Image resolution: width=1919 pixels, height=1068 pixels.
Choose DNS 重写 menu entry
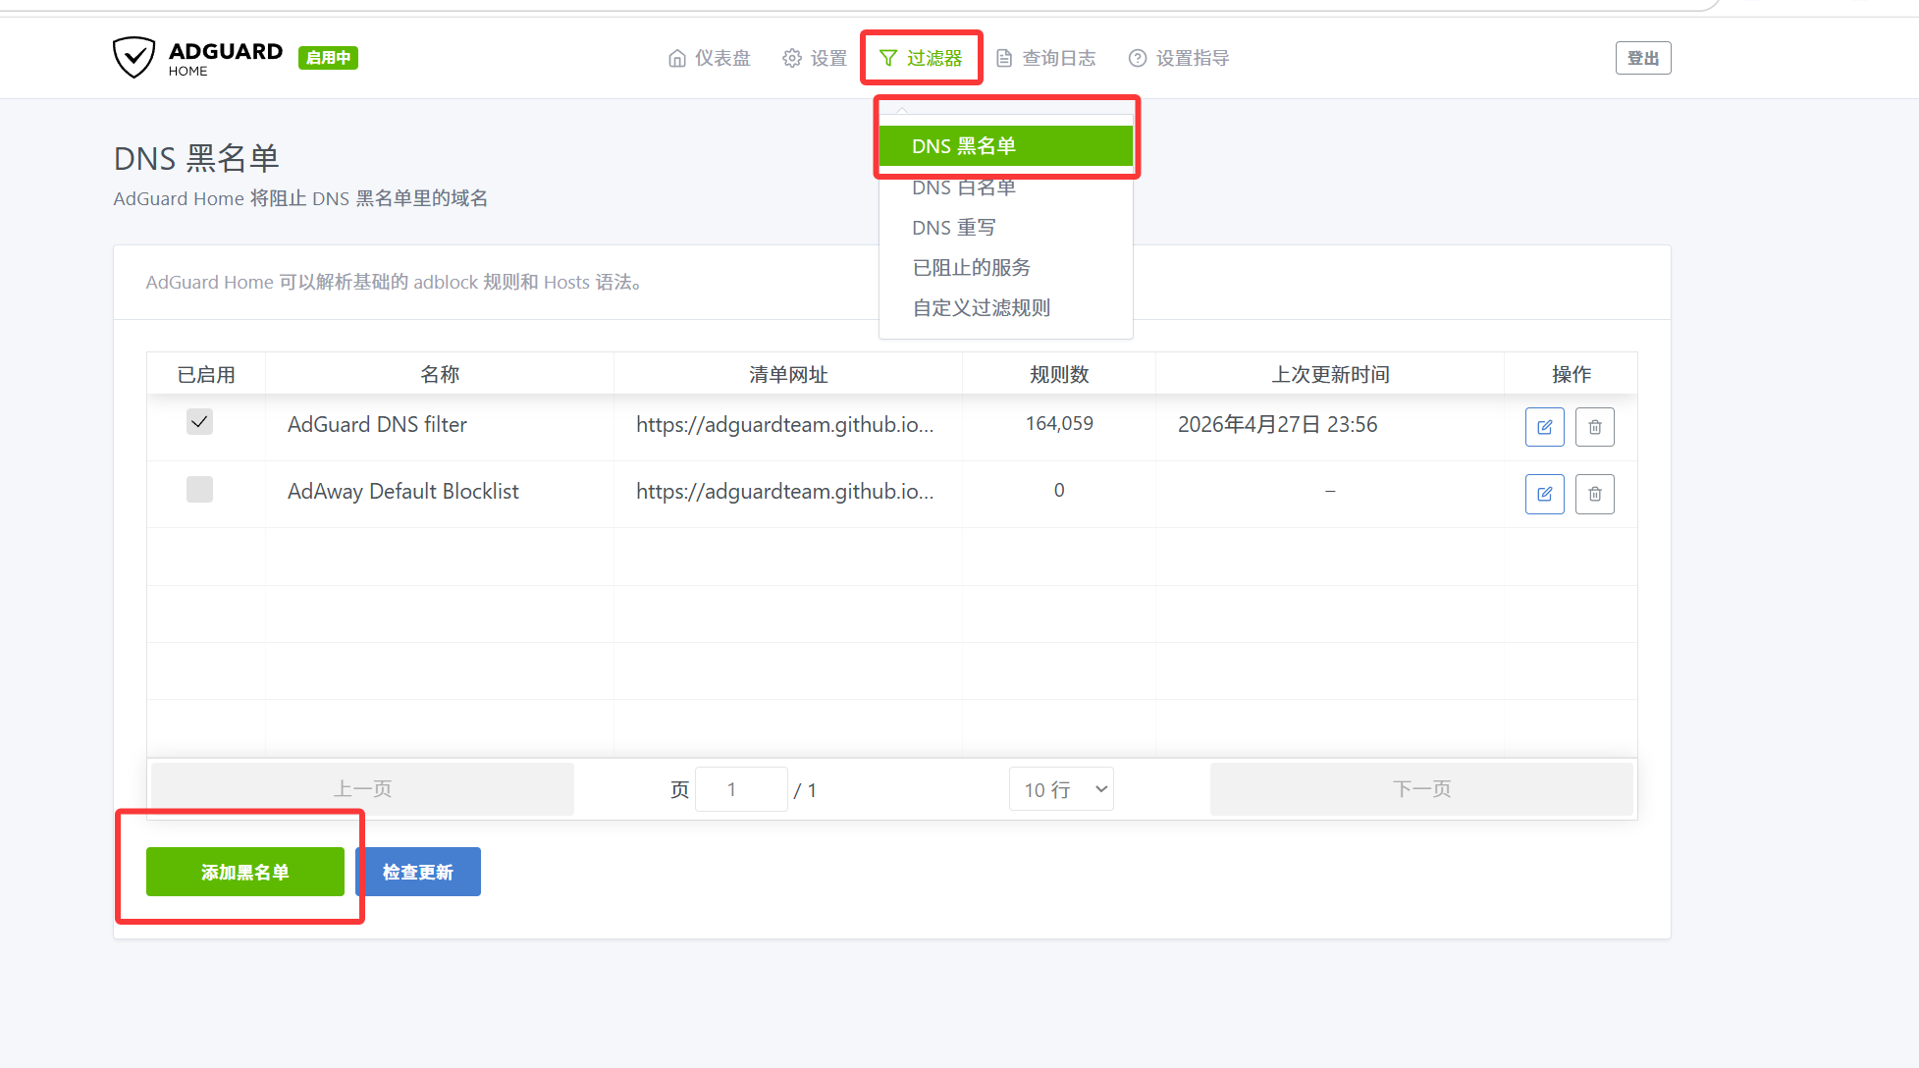[953, 228]
